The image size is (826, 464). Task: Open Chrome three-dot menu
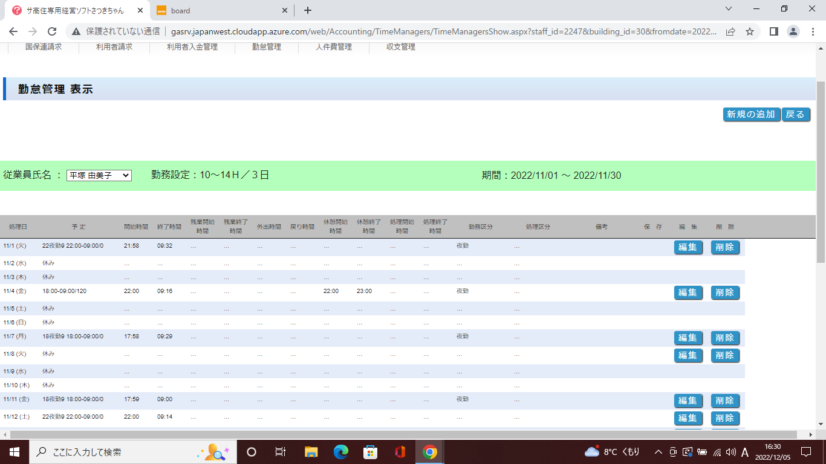(x=813, y=31)
